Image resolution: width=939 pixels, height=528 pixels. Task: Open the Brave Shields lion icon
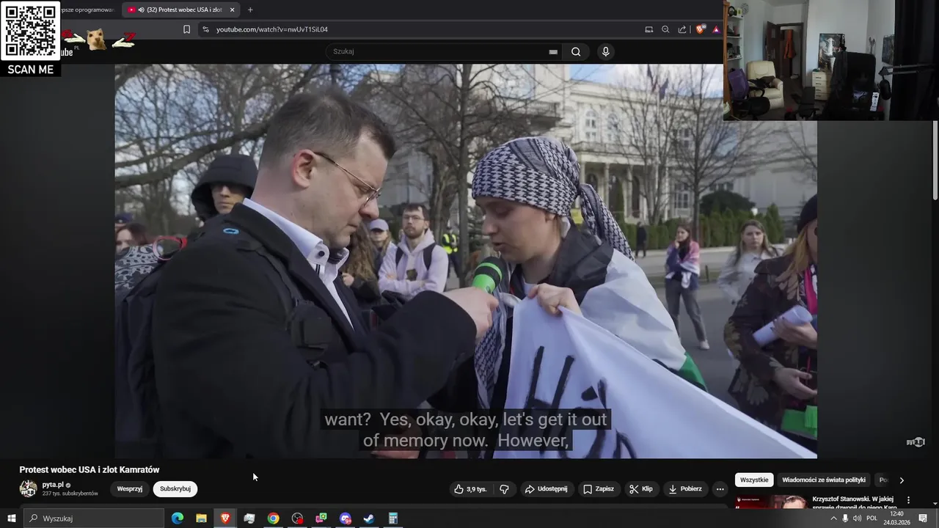(701, 29)
